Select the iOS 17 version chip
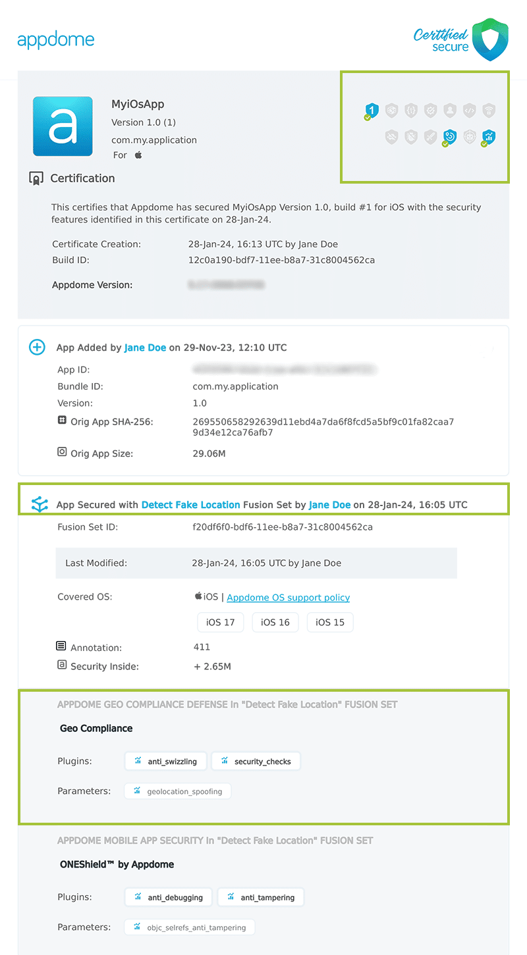Image resolution: width=527 pixels, height=955 pixels. click(x=220, y=622)
